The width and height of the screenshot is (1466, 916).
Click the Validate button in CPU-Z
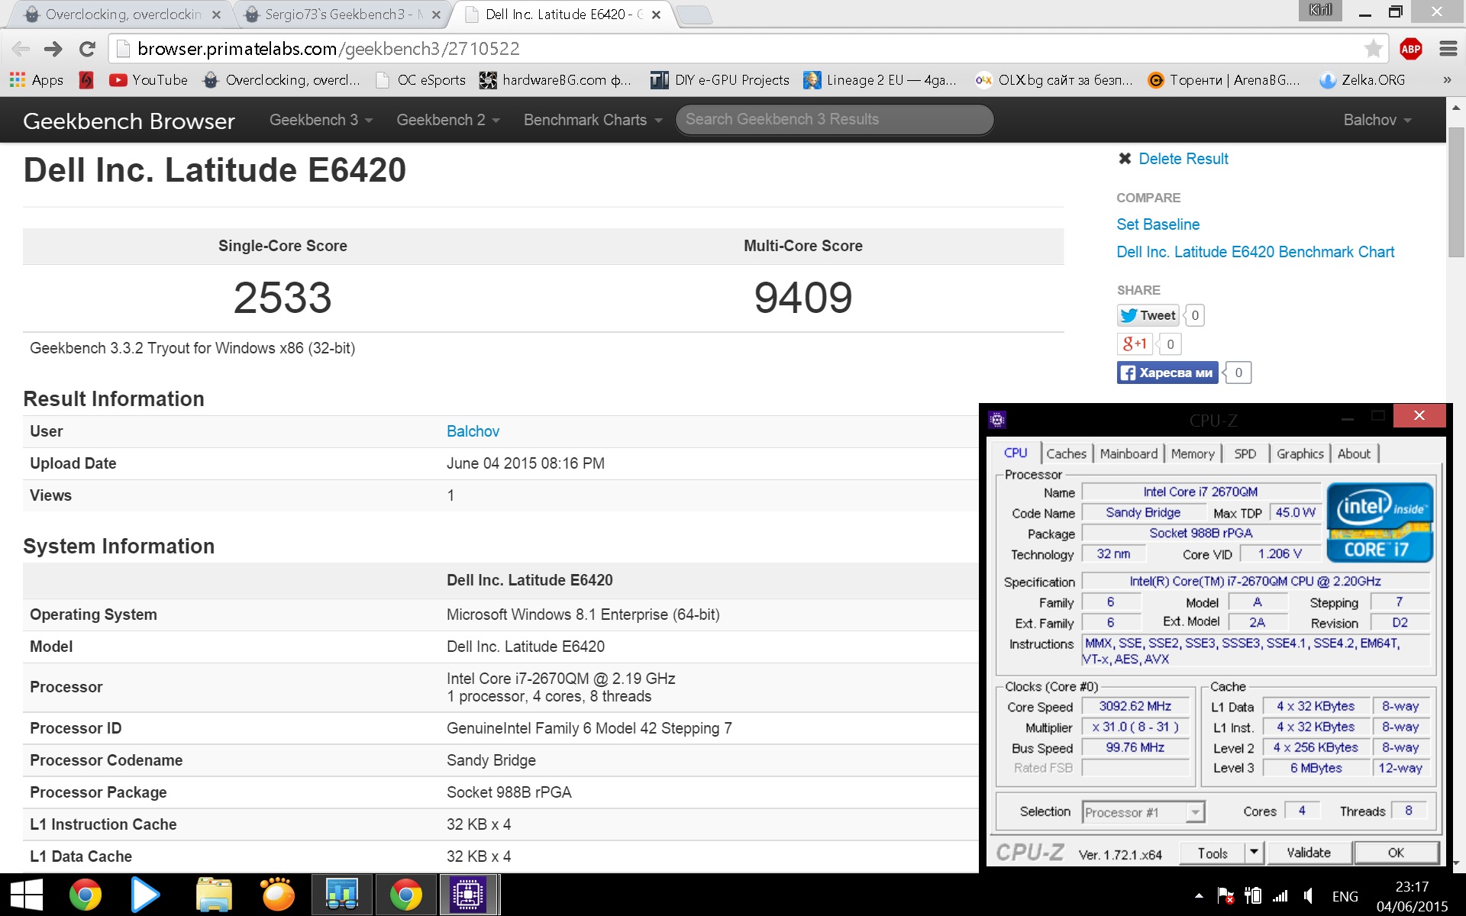[x=1309, y=853]
